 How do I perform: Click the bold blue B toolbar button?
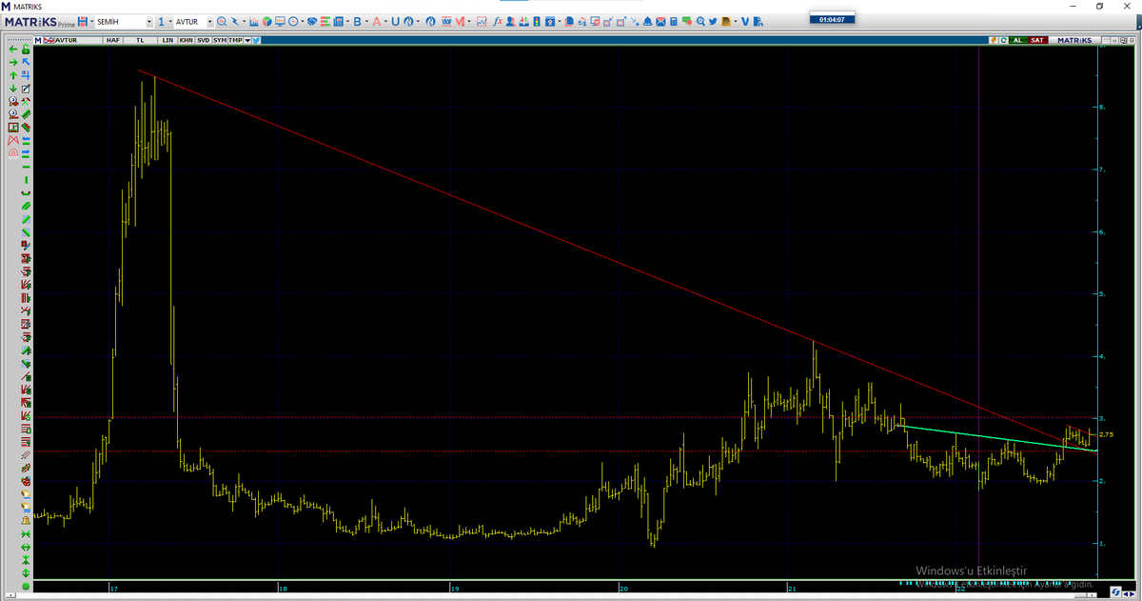[x=357, y=22]
